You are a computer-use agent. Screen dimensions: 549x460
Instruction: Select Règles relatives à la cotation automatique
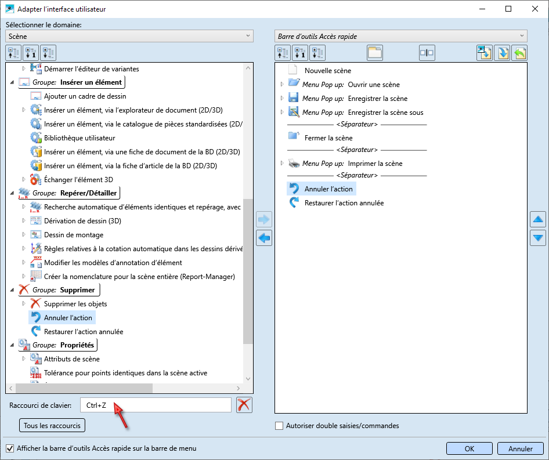pyautogui.click(x=143, y=248)
